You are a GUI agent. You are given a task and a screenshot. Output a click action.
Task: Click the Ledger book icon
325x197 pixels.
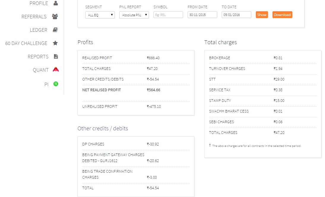coord(55,30)
